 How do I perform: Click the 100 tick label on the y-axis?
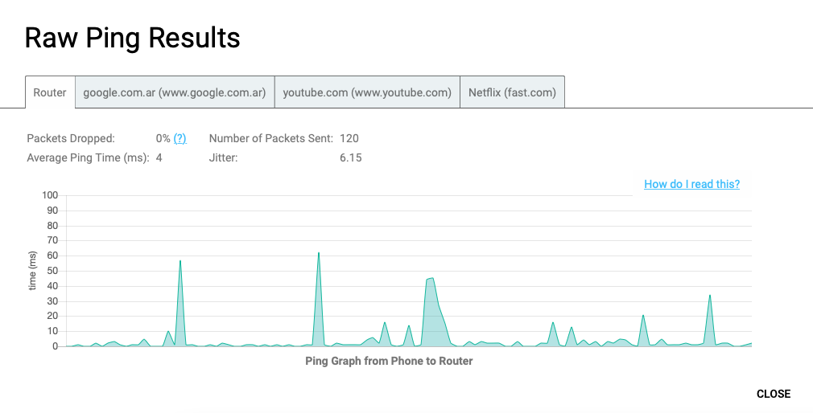click(x=50, y=195)
